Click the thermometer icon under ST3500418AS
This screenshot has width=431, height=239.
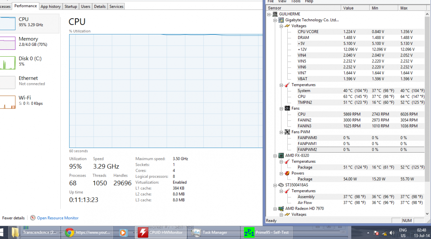click(x=287, y=191)
